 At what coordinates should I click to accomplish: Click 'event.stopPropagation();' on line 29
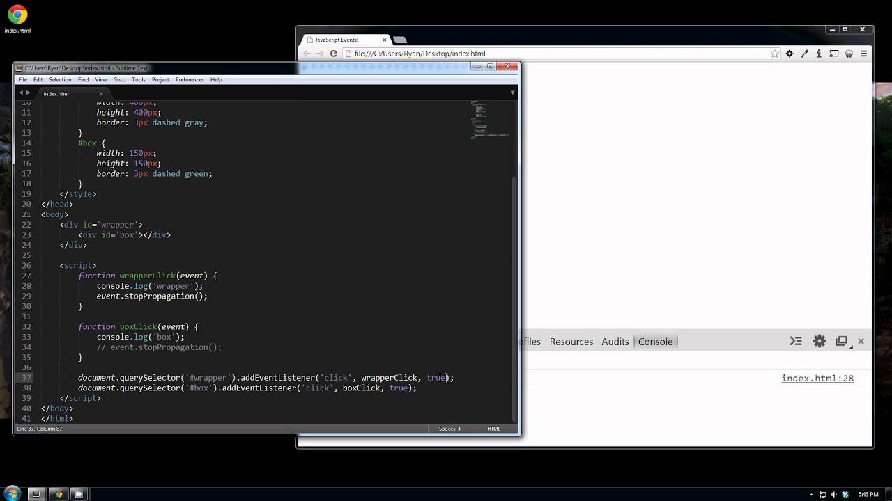(152, 296)
